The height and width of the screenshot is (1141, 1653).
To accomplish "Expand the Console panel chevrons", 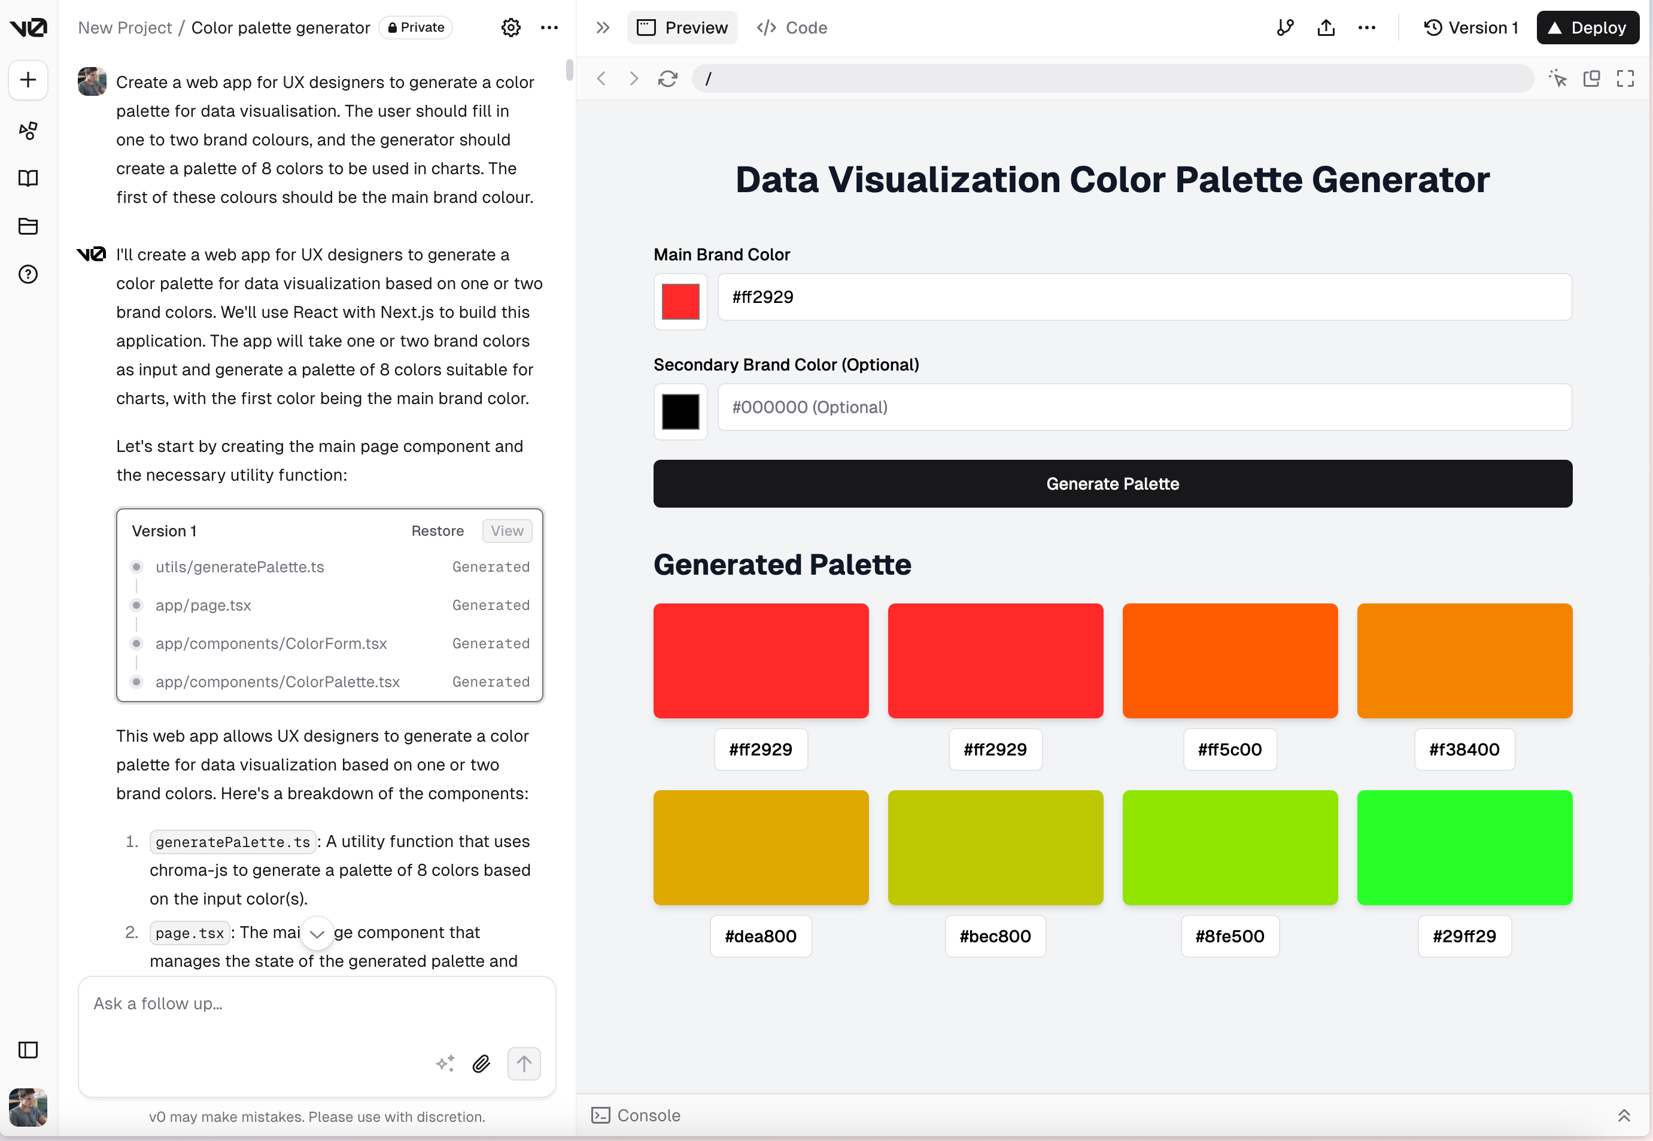I will [x=1624, y=1115].
